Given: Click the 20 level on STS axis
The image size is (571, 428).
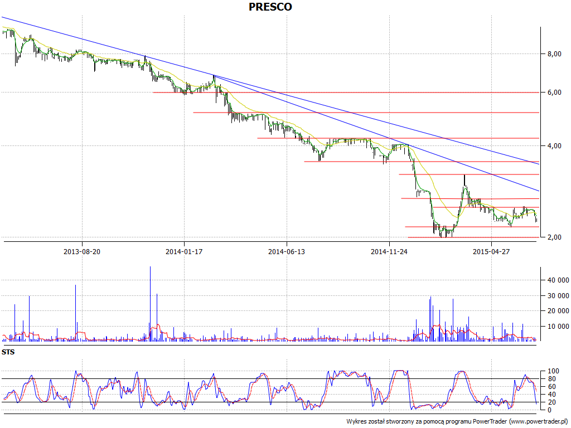Looking at the screenshot, I should click(551, 402).
